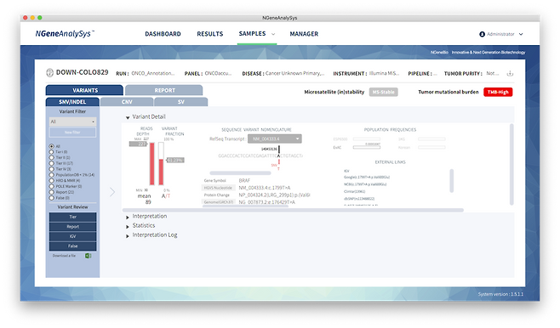Image resolution: width=560 pixels, height=328 pixels.
Task: Select the All radio filter
Action: coord(51,146)
